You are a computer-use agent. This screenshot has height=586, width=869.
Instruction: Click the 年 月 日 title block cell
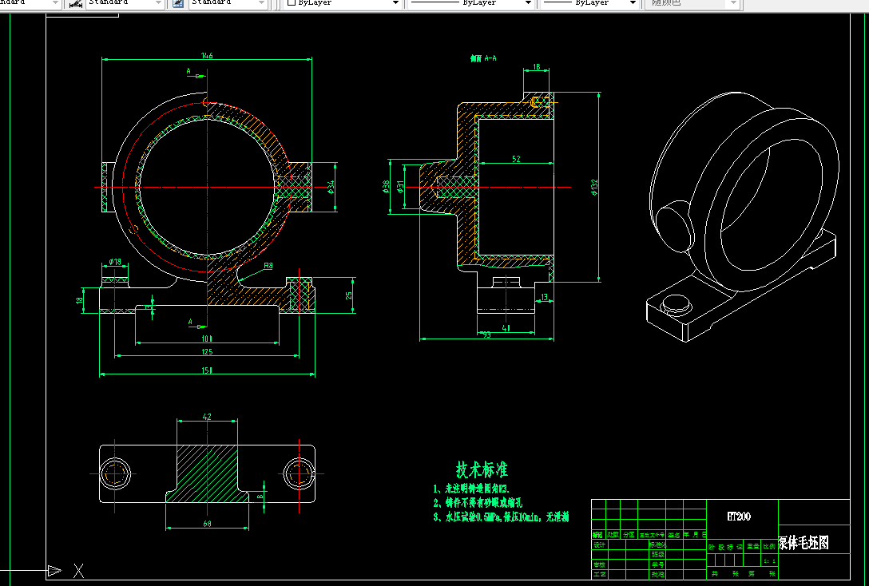695,535
